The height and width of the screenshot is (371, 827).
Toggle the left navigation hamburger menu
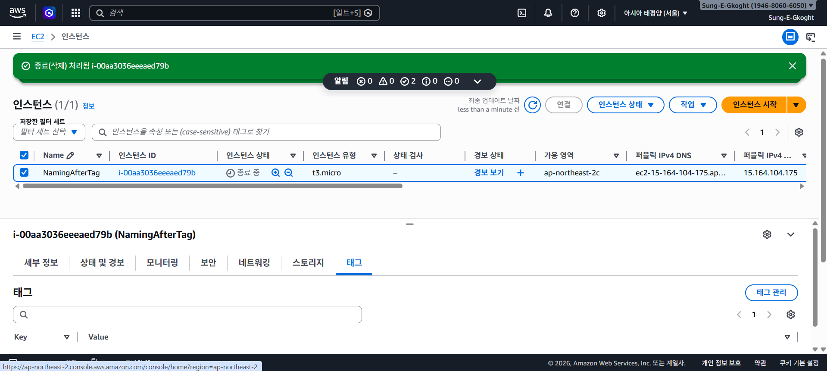point(17,36)
